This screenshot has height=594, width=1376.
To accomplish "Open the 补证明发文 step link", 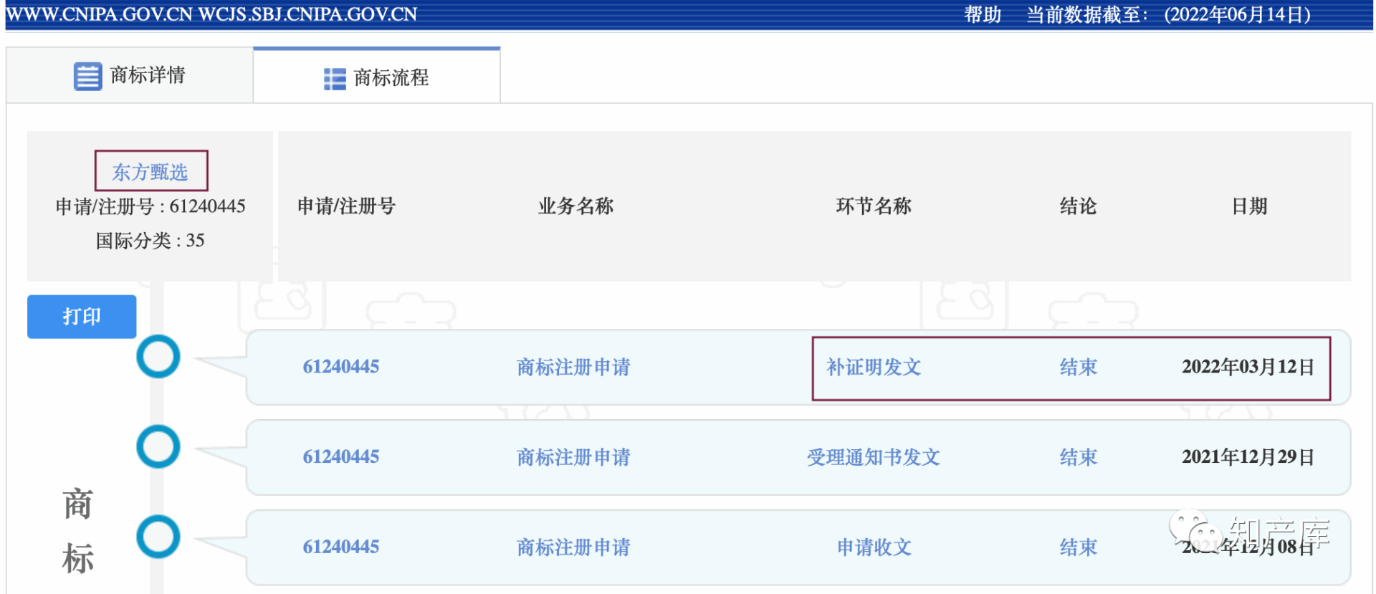I will [873, 368].
